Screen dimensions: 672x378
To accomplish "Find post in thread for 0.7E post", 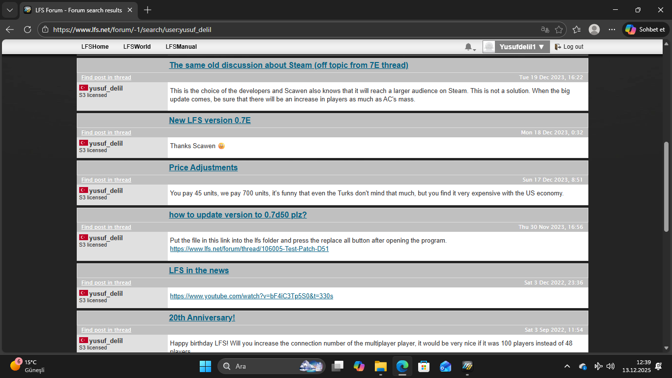I will 106,132.
